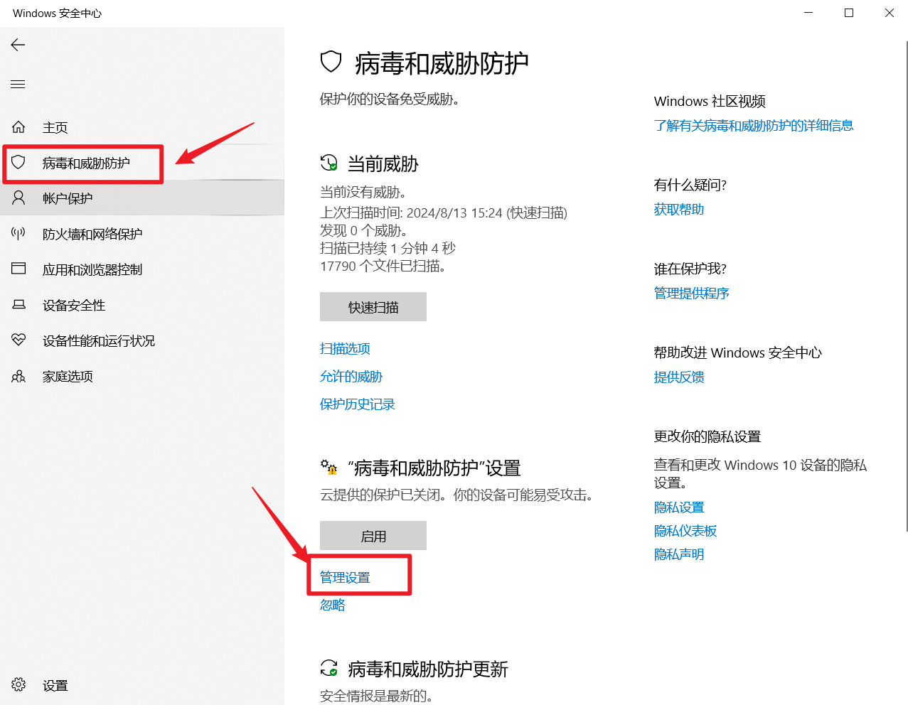Open 家庭选项 in the sidebar
This screenshot has height=705, width=908.
pyautogui.click(x=142, y=376)
